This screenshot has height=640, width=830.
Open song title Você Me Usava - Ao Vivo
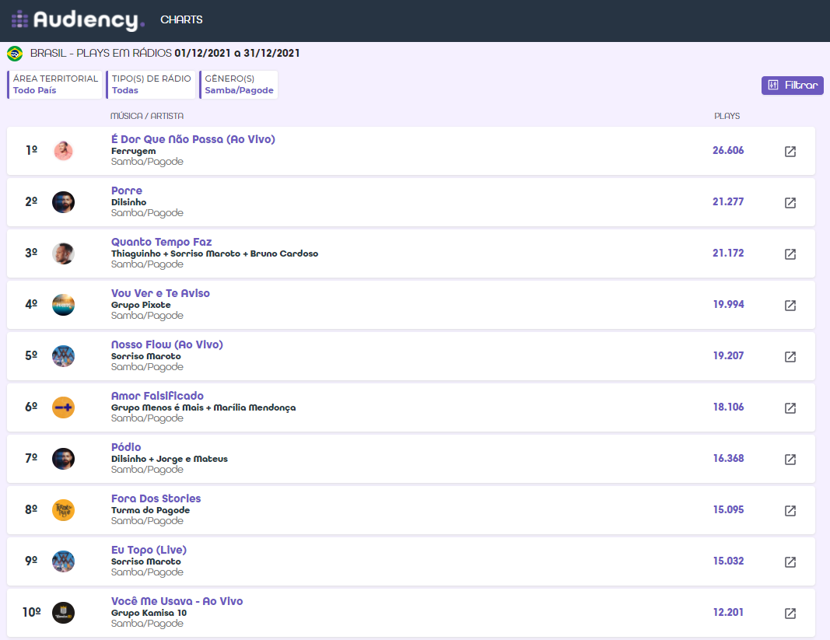(177, 601)
